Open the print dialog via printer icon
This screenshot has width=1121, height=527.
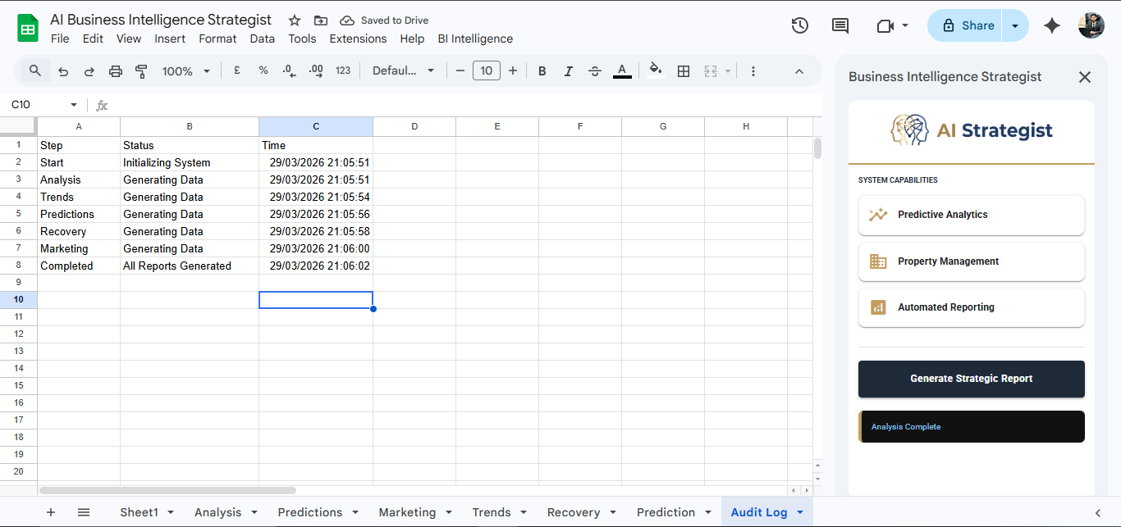(x=115, y=70)
